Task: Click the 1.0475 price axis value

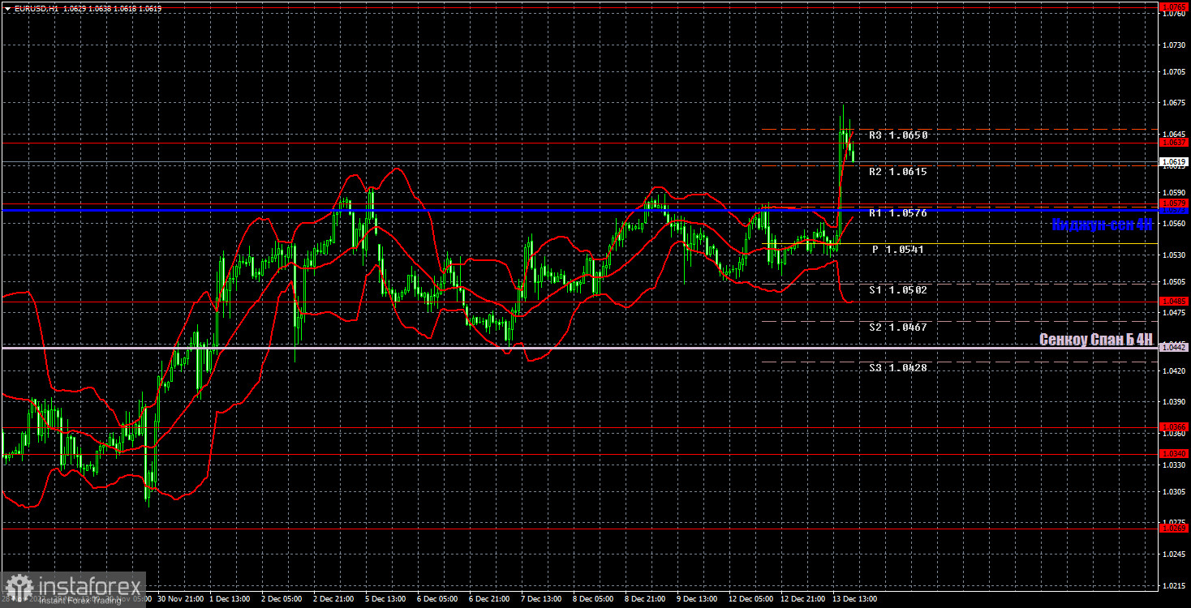Action: (1173, 312)
